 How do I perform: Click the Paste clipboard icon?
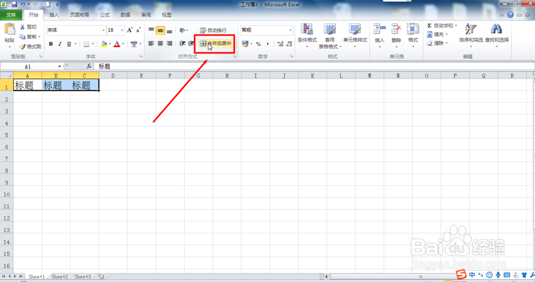click(10, 29)
